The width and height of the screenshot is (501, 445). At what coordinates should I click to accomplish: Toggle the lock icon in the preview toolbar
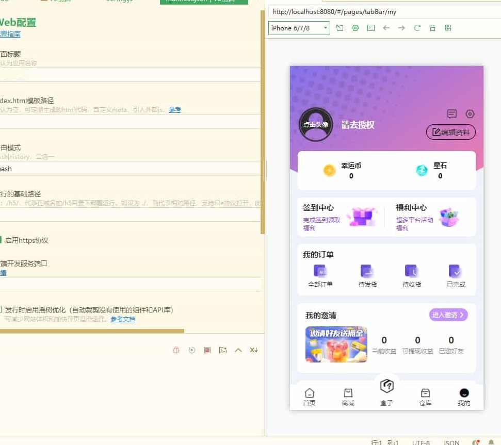point(432,28)
